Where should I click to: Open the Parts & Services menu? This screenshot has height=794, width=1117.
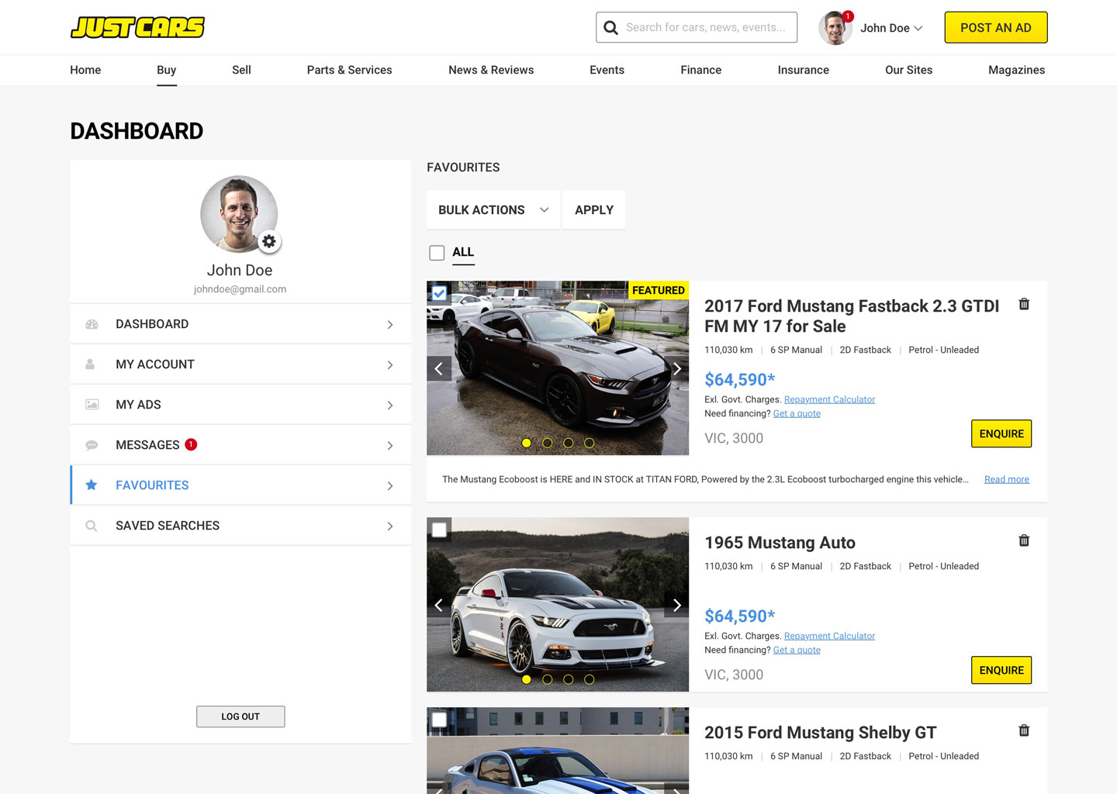pyautogui.click(x=349, y=70)
